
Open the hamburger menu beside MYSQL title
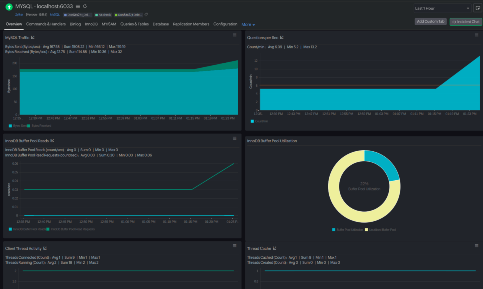click(x=78, y=6)
